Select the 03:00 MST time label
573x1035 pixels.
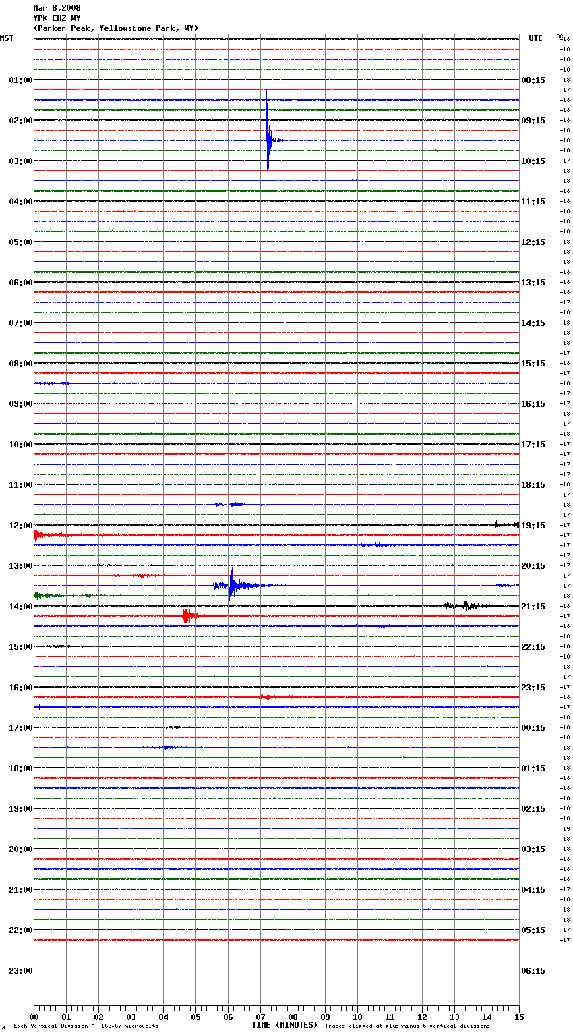pyautogui.click(x=20, y=161)
